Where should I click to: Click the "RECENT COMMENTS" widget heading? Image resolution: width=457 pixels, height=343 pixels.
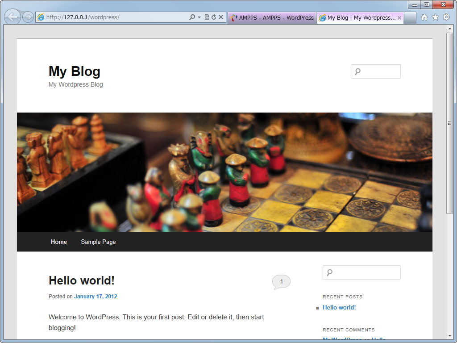(349, 330)
